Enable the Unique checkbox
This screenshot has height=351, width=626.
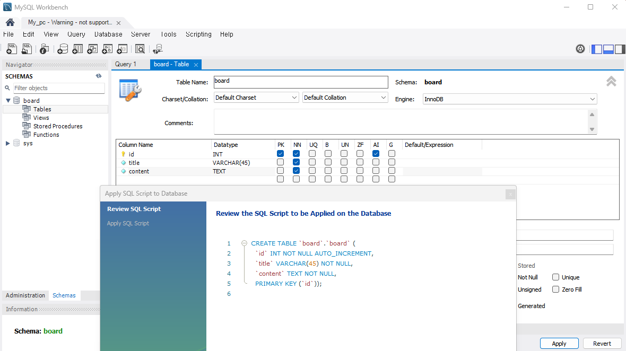pos(555,277)
